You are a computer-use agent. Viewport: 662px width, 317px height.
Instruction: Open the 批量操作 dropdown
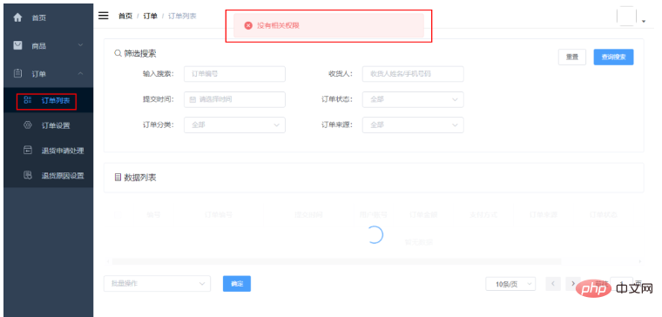157,284
